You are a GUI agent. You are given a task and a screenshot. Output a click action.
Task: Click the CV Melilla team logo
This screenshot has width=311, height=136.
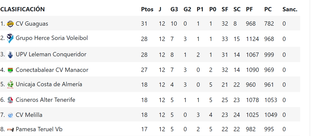coord(10,115)
